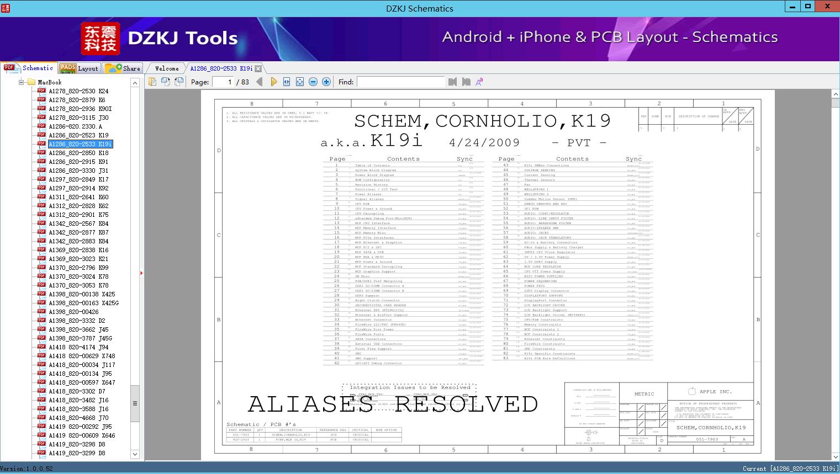Find the previous match icon
This screenshot has height=474, width=840.
click(453, 82)
